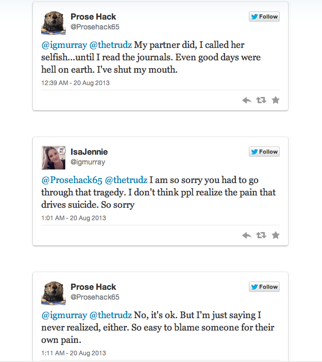Favorite the 12:39 AM Prose Hack tweet
The height and width of the screenshot is (362, 322).
276,101
